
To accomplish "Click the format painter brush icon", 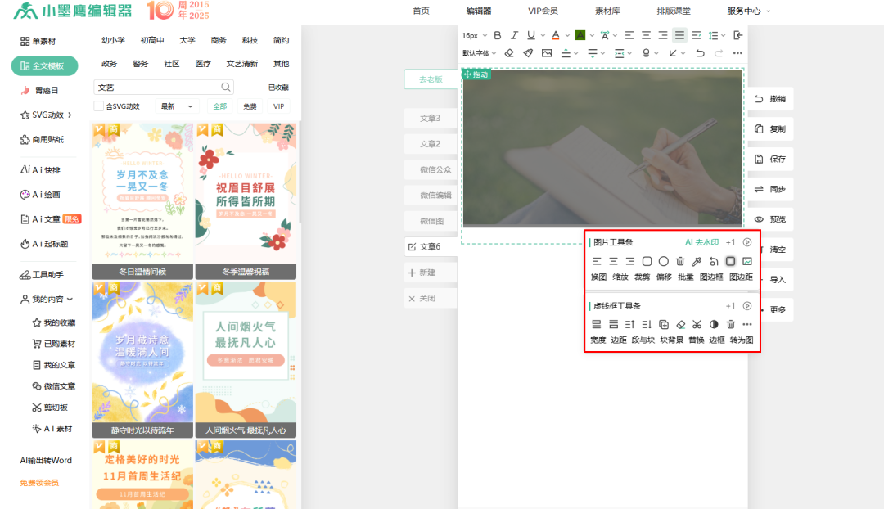I will 528,53.
